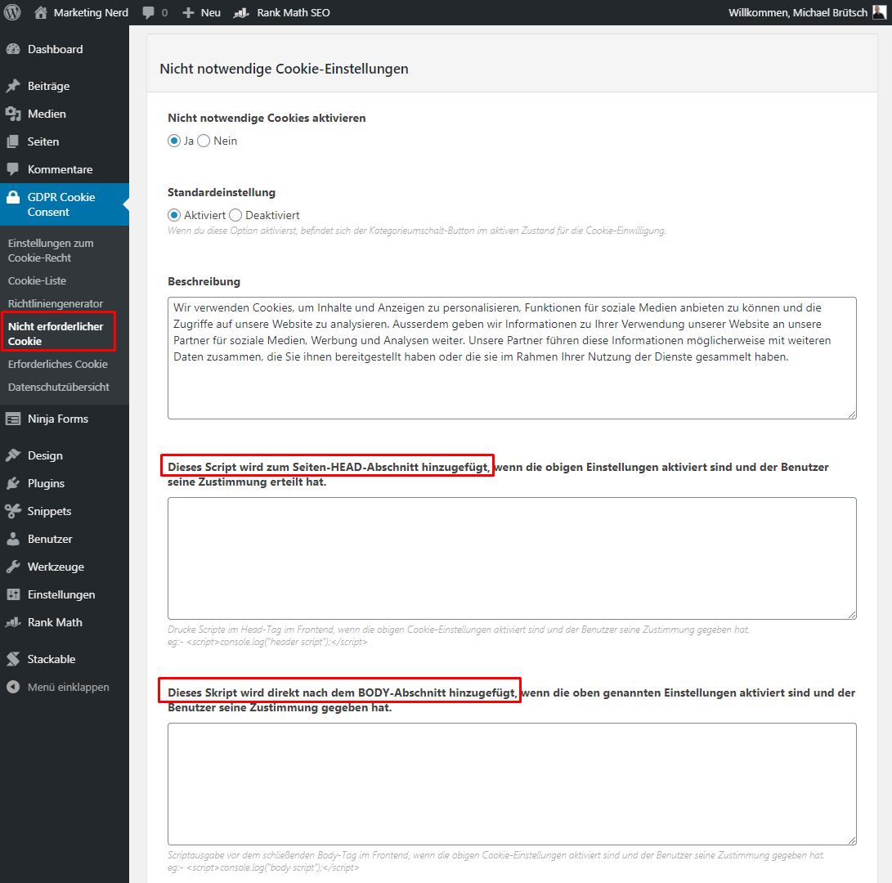Click the GDPR Cookie Consent lock icon

pyautogui.click(x=13, y=197)
